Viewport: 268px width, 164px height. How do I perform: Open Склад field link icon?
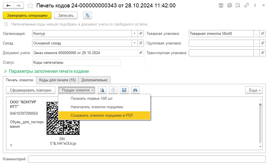(x=141, y=43)
